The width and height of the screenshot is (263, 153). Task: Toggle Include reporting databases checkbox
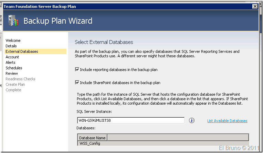pos(77,70)
